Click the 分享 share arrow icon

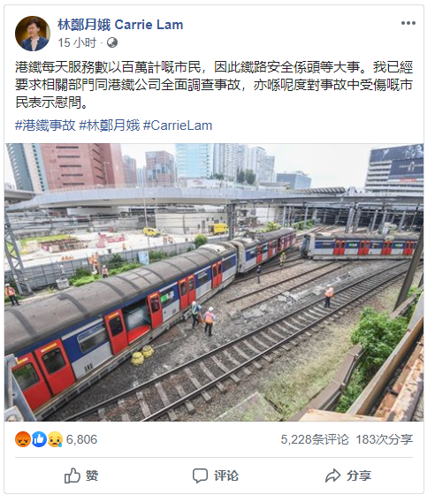click(x=332, y=475)
